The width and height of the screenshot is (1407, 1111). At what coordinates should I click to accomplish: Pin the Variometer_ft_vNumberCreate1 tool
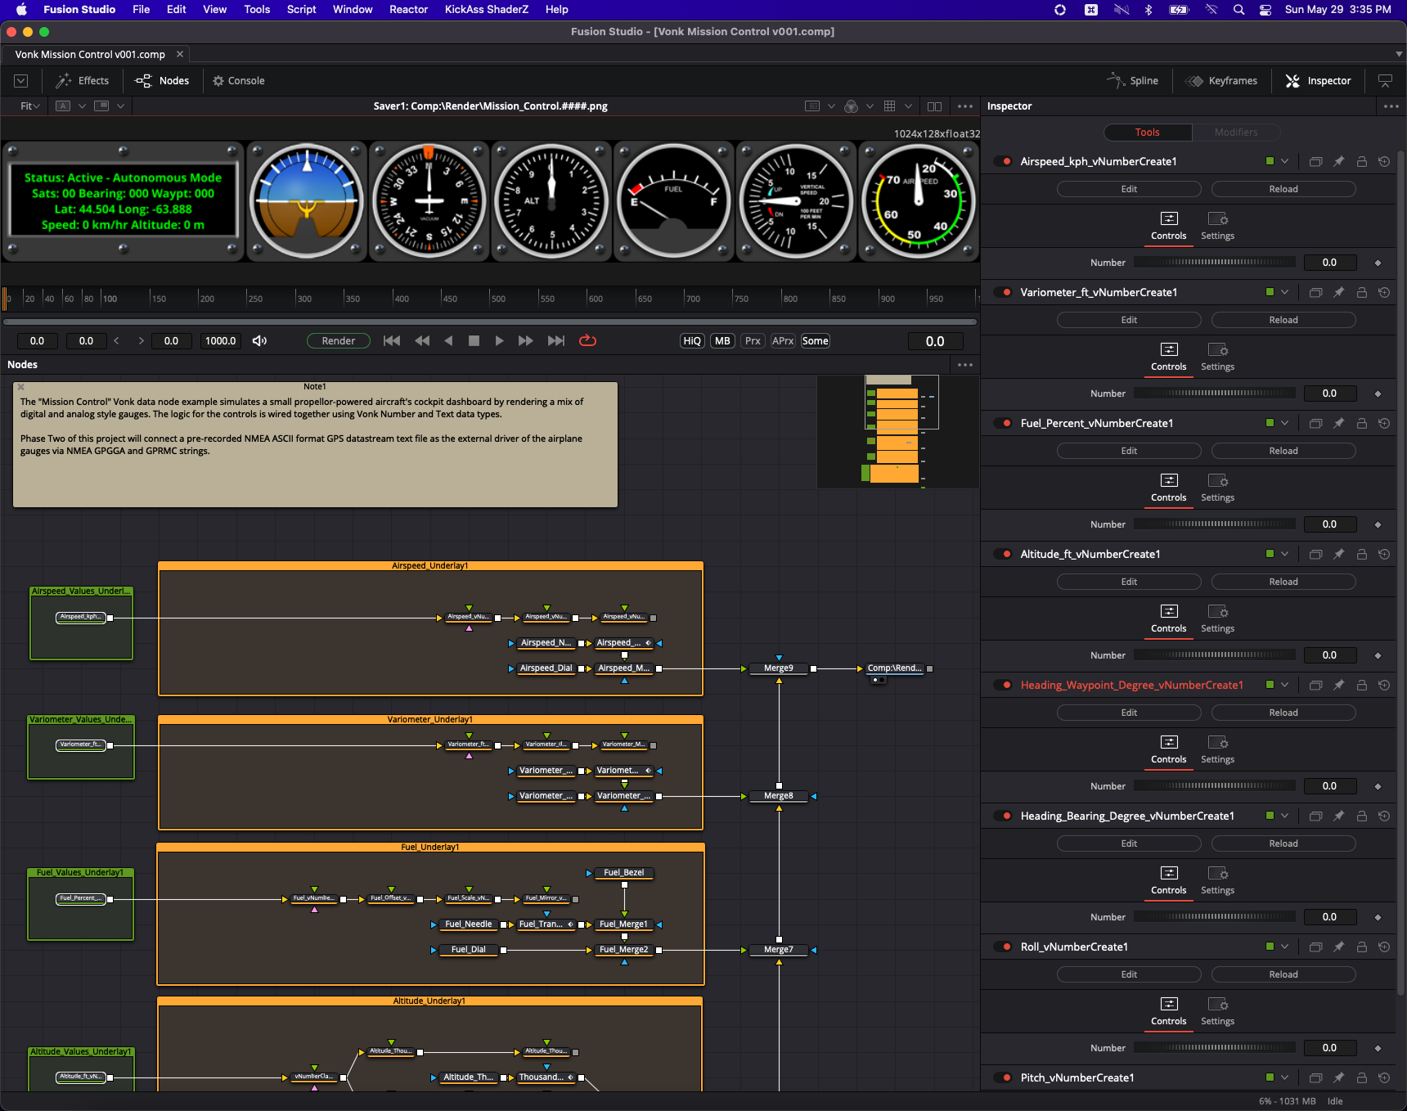pyautogui.click(x=1339, y=293)
